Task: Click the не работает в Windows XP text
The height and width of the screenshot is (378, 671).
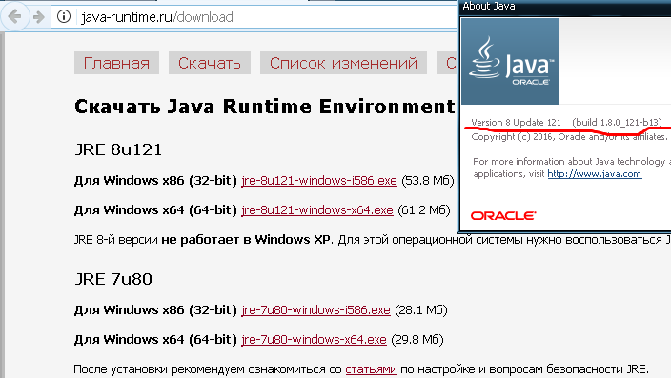Action: [x=246, y=239]
